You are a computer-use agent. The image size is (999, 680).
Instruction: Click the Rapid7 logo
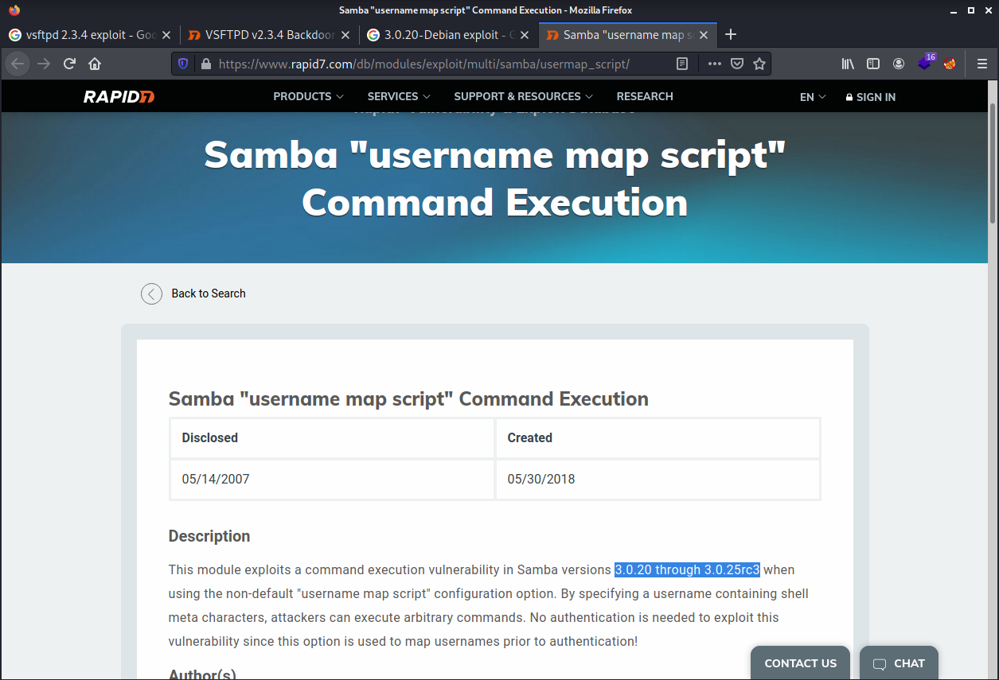pos(119,97)
